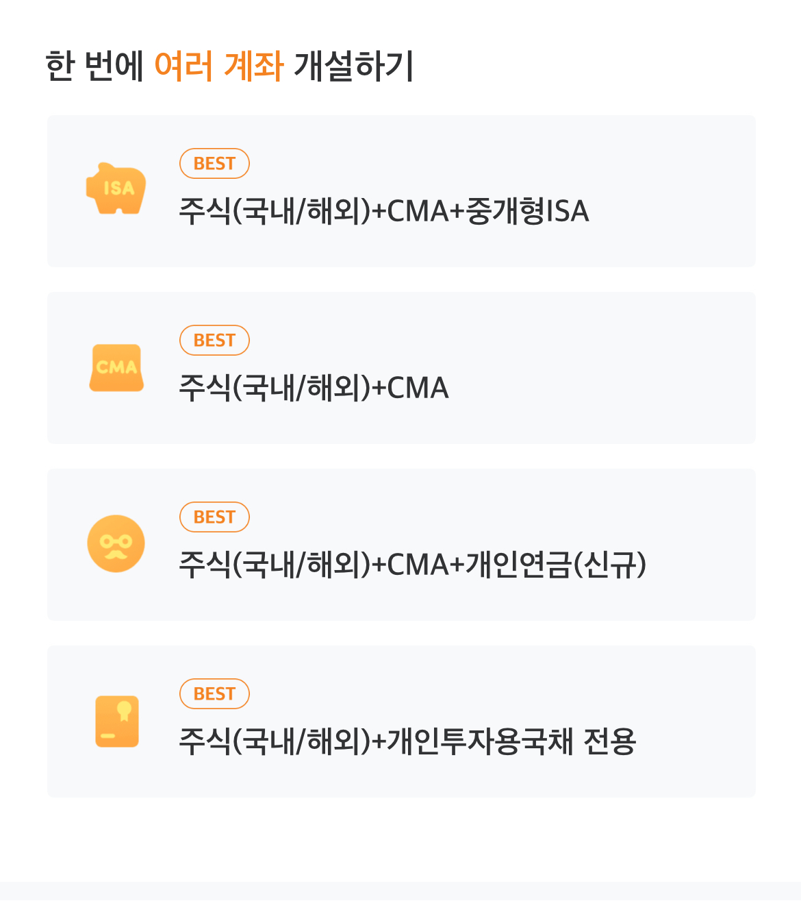Image resolution: width=801 pixels, height=912 pixels.
Task: Click the orange CMA icon
Action: pos(116,368)
